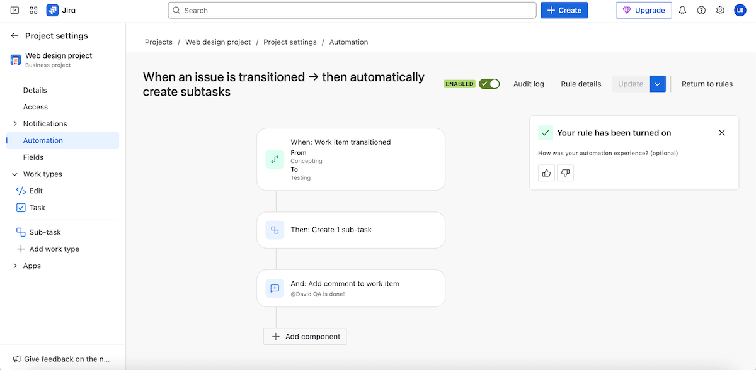Click the back arrow beside Project settings
Viewport: 756px width, 370px height.
coord(14,36)
